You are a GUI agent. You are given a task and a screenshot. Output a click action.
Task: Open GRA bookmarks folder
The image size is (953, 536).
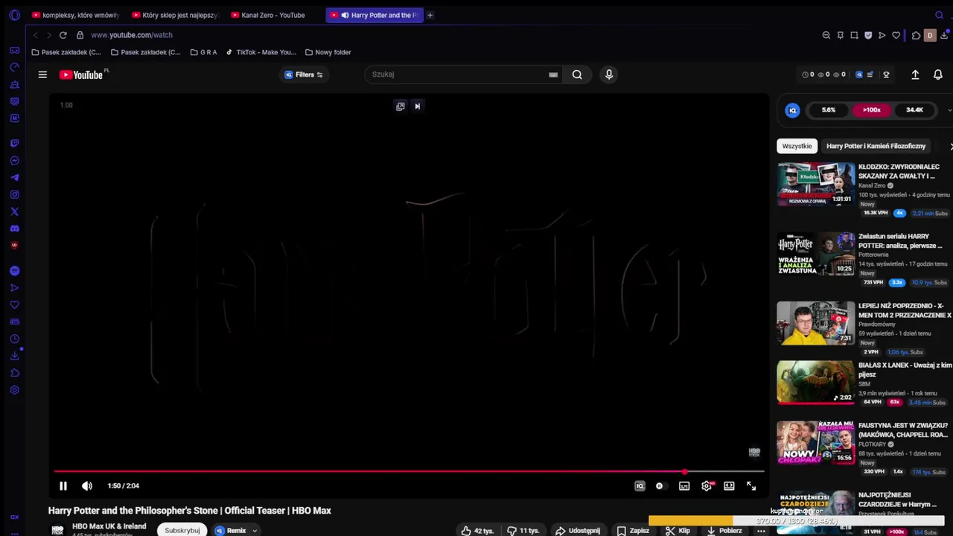203,52
